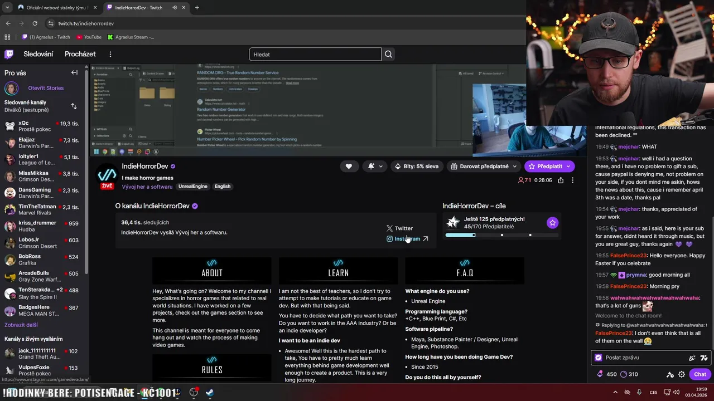Image resolution: width=714 pixels, height=401 pixels.
Task: Share the stream using share icon
Action: (x=561, y=180)
